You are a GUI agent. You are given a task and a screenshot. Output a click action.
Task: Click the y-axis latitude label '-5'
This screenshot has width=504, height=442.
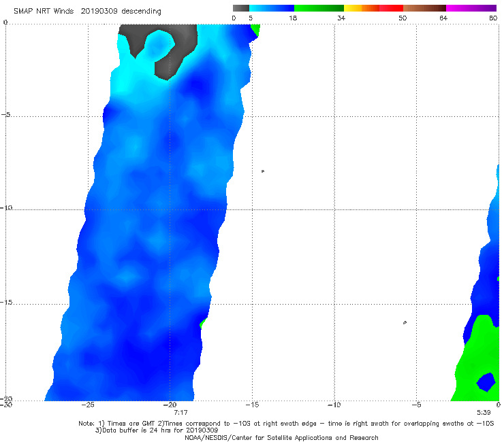click(5, 115)
